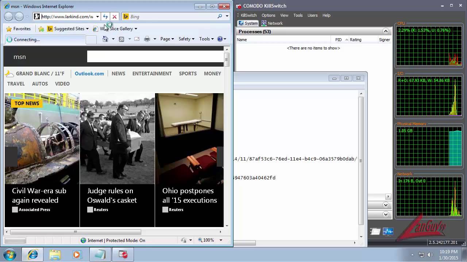Open a new tab in Internet Explorer
This screenshot has width=467, height=262.
(91, 39)
